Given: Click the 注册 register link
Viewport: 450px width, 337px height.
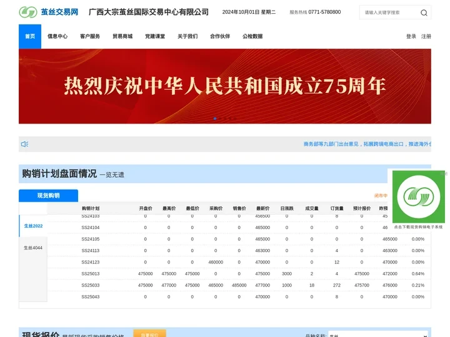Looking at the screenshot, I should pos(426,36).
